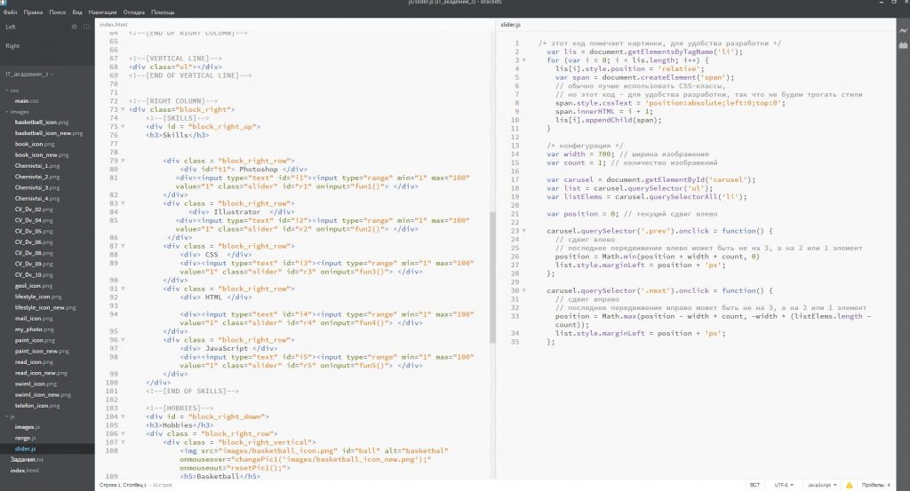Toggle the ВСТ insert mode indicator
Screen dimensions: 910x491
(754, 485)
